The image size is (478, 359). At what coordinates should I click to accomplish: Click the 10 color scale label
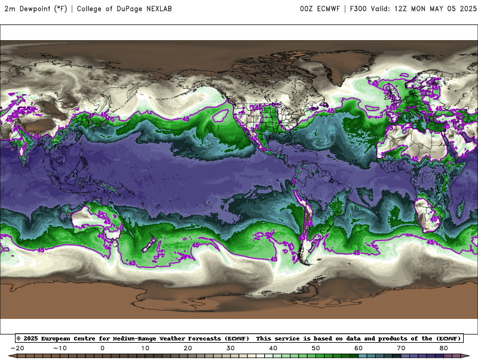tap(145, 348)
